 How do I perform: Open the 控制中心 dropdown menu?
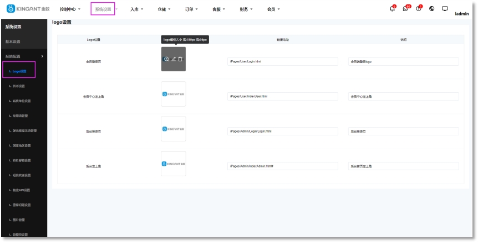[x=70, y=9]
